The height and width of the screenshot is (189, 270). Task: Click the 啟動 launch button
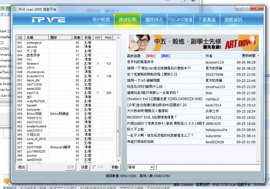click(115, 167)
